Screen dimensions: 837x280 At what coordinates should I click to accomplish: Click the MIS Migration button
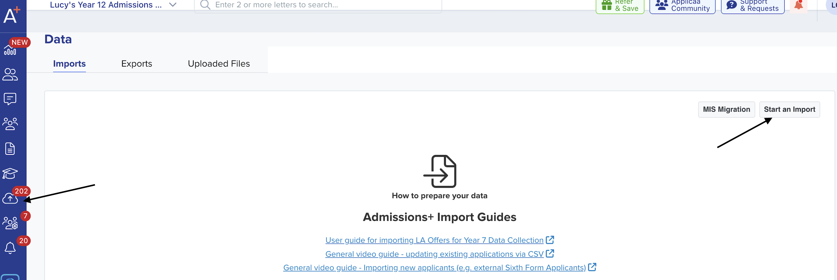(726, 110)
